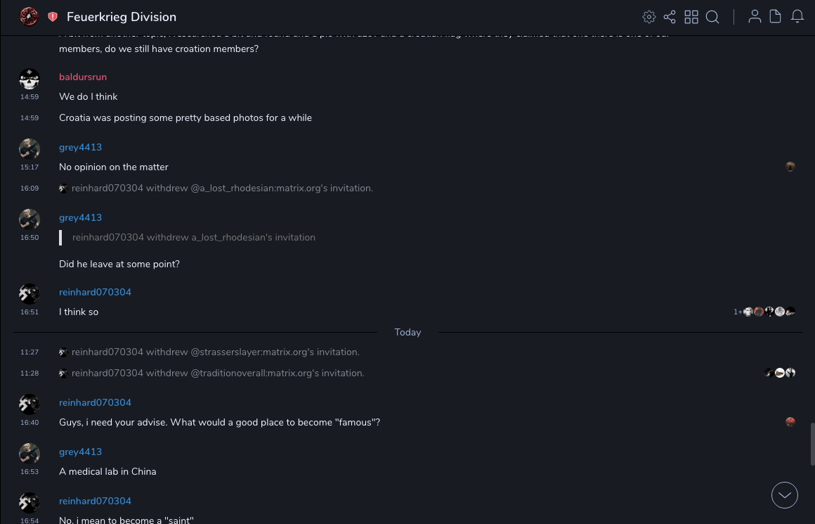This screenshot has width=815, height=524.
Task: Click baldursrun's skull avatar
Action: pyautogui.click(x=30, y=79)
